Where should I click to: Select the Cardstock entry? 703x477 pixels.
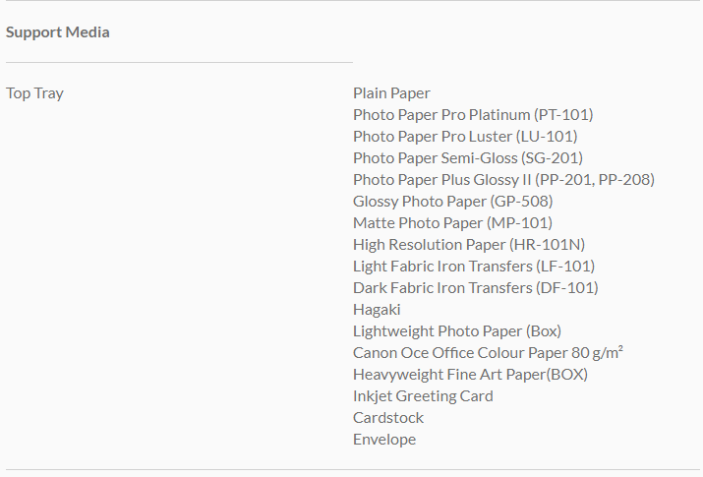point(388,418)
